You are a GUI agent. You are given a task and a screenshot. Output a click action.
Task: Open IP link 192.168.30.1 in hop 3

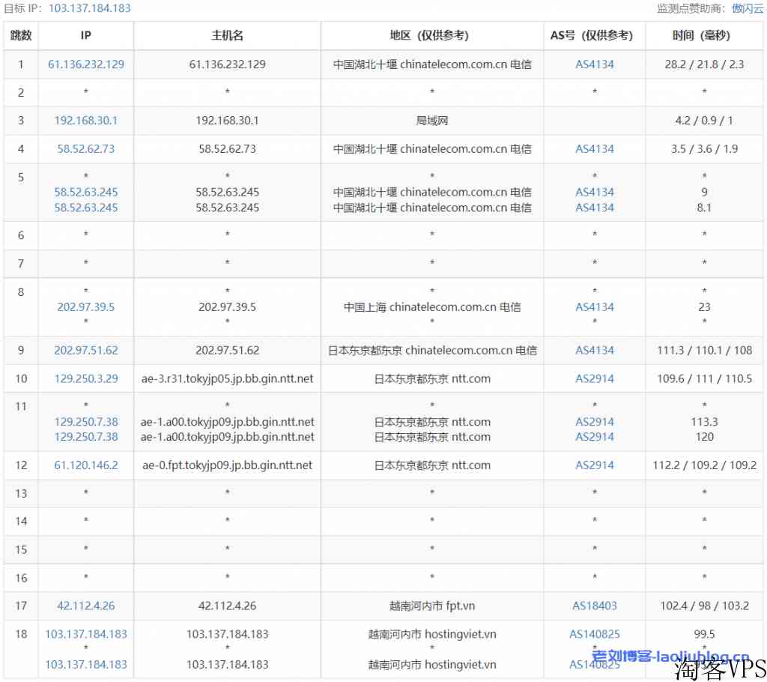coord(86,121)
